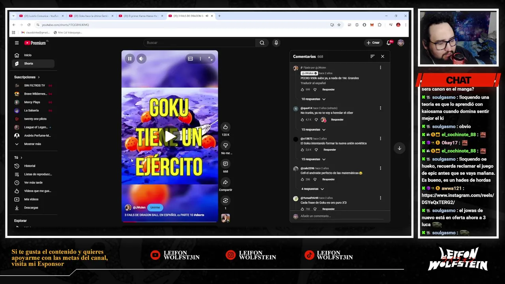The height and width of the screenshot is (284, 505).
Task: Expand the Suscripciones section chevron
Action: (39, 77)
